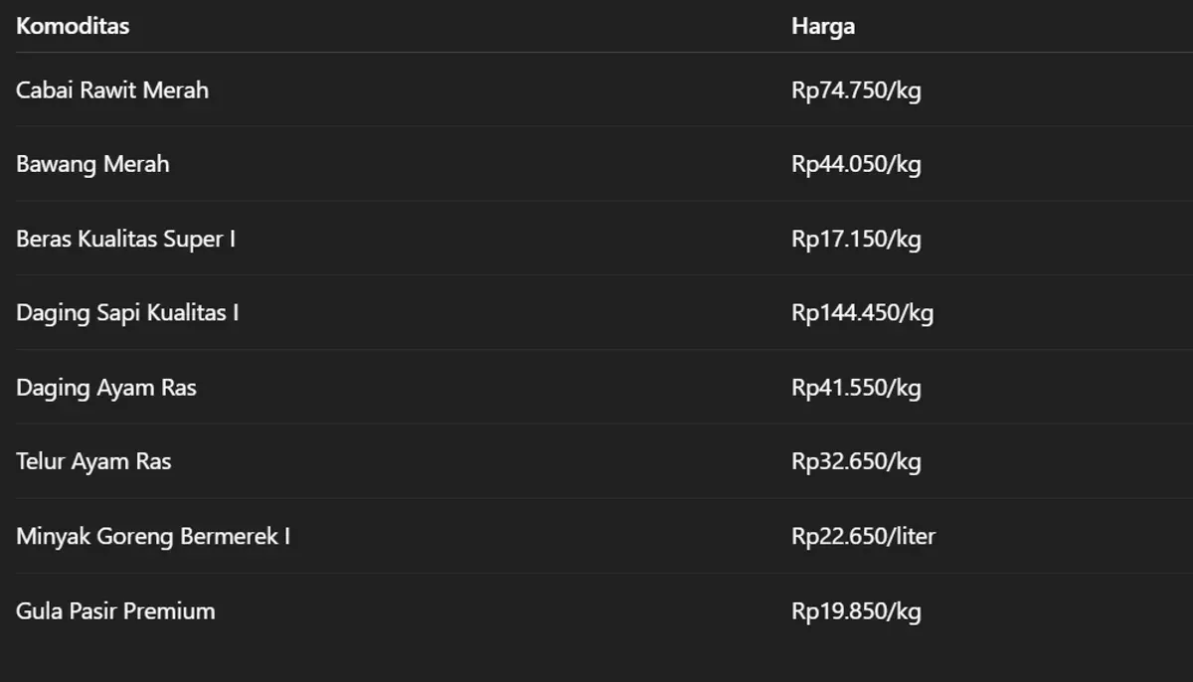The image size is (1193, 682).
Task: Select the Gula Pasir Premium entry
Action: point(115,610)
